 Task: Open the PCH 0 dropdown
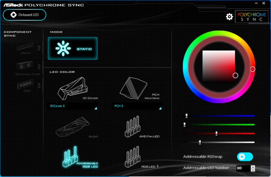pos(137,106)
